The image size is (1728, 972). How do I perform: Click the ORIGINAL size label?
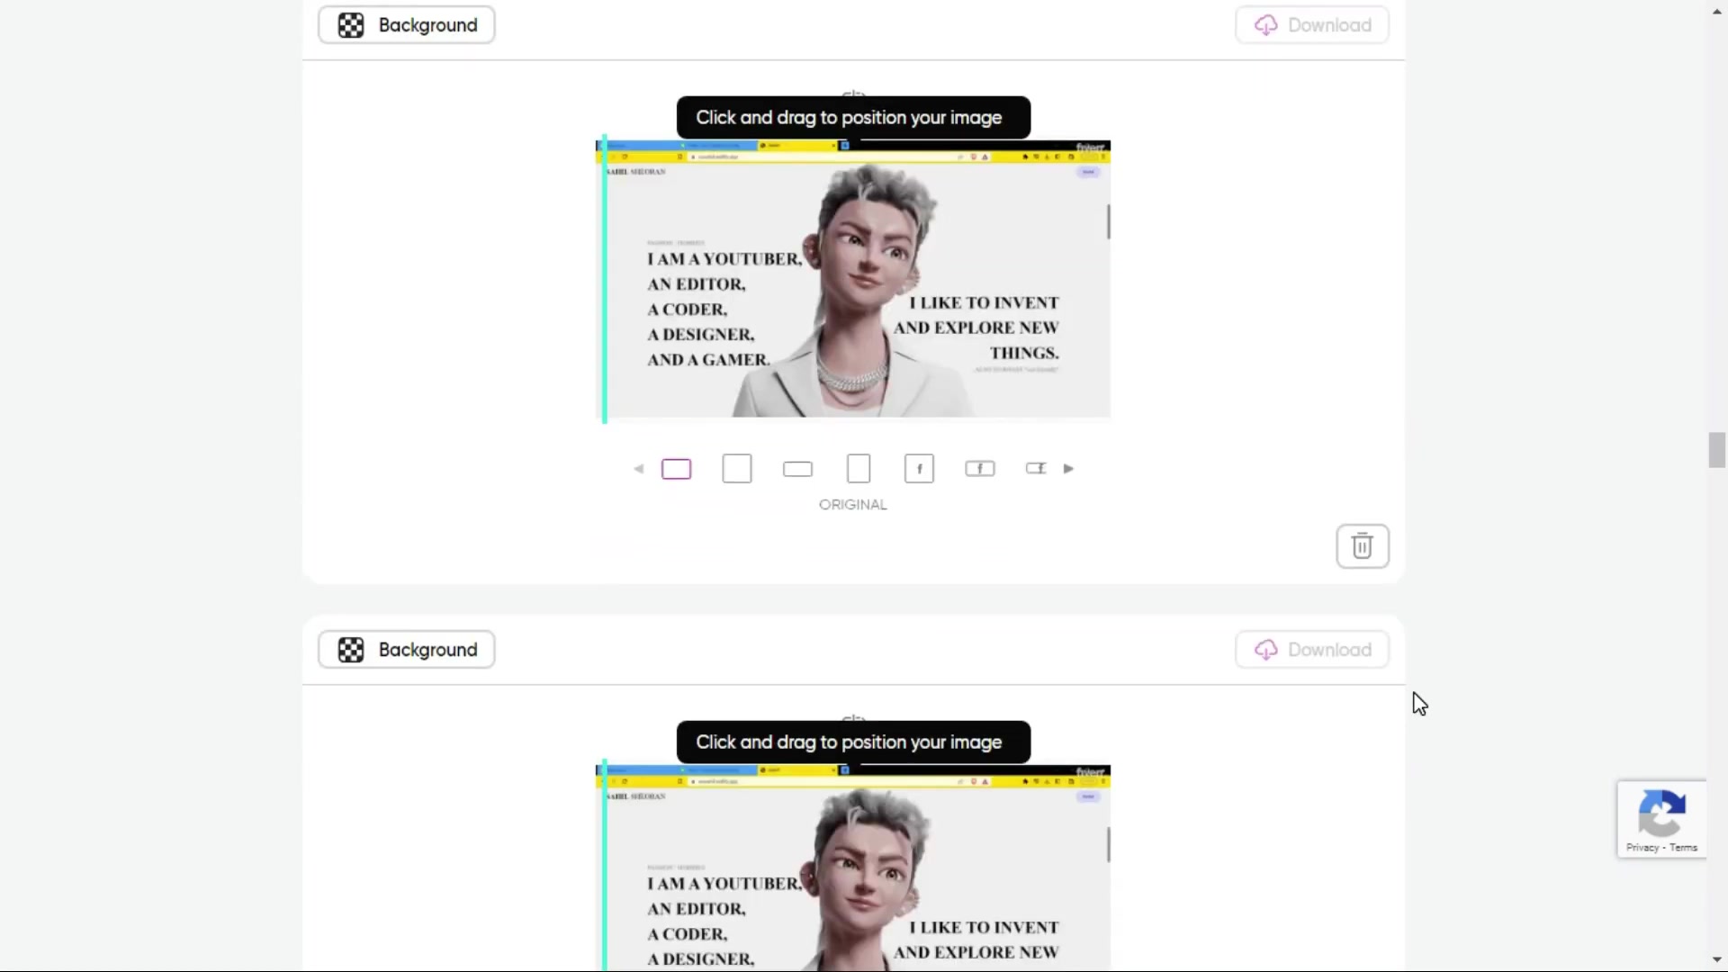[x=853, y=505]
